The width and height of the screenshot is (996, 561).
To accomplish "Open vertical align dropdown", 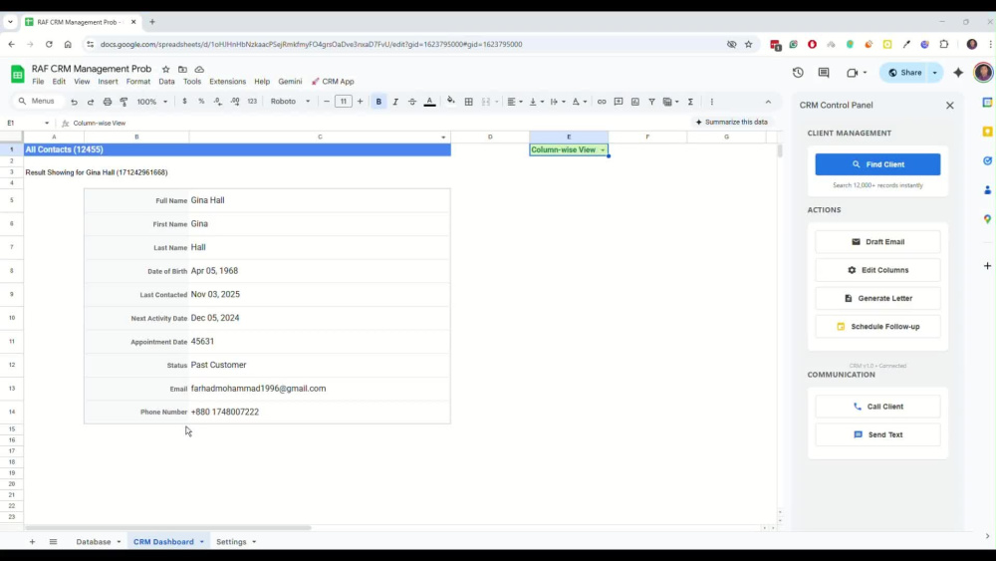I will click(536, 102).
